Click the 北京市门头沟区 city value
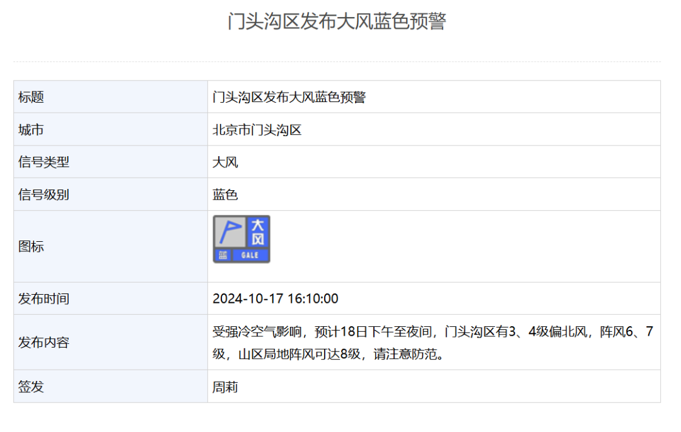This screenshot has height=432, width=681. pyautogui.click(x=257, y=130)
